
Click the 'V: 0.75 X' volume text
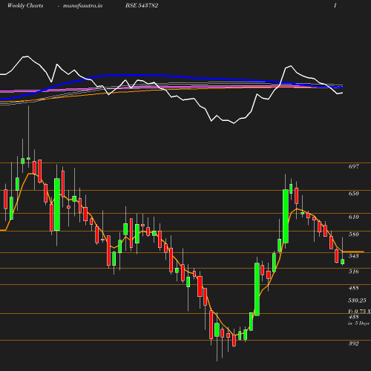click(x=359, y=312)
